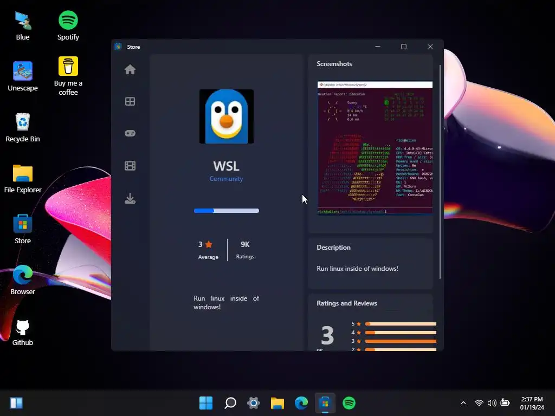Open the Buy me a coffee desktop shortcut
The image size is (555, 416).
68,76
